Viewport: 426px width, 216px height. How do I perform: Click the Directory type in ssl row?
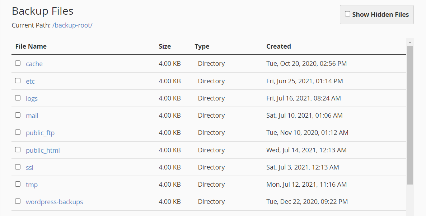coord(211,168)
